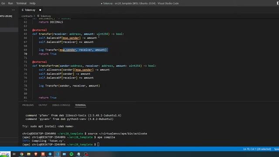Switch to the PROBLEMS panel tab
This screenshot has height=157, width=279.
pyautogui.click(x=28, y=105)
